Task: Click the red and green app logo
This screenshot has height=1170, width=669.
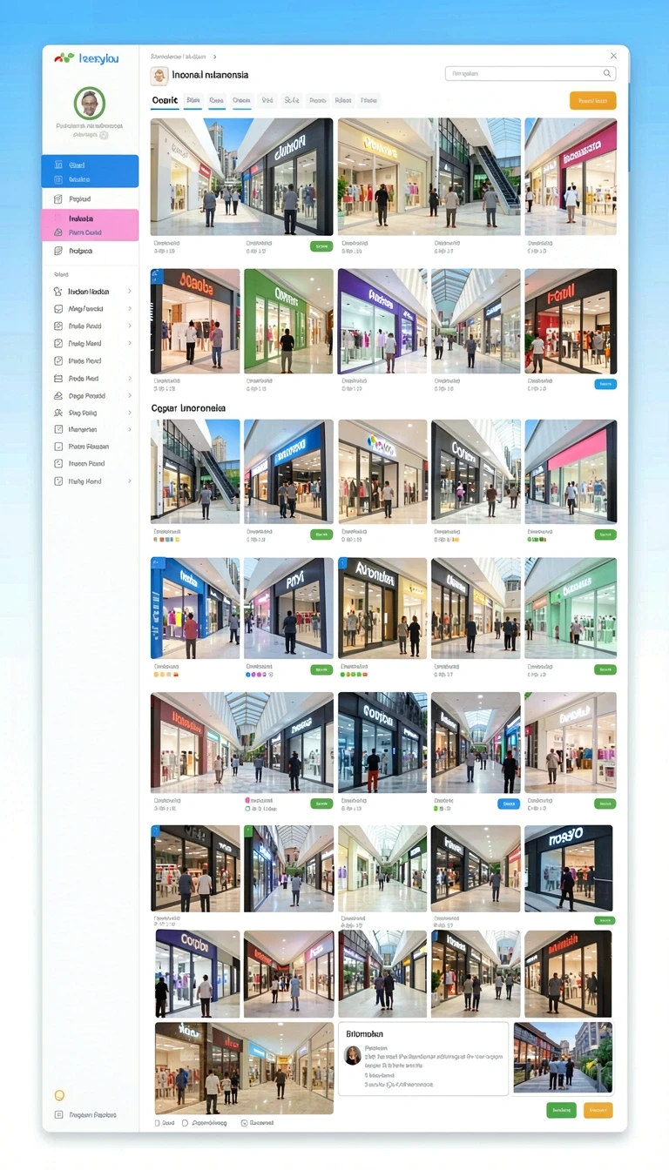Action: click(64, 58)
